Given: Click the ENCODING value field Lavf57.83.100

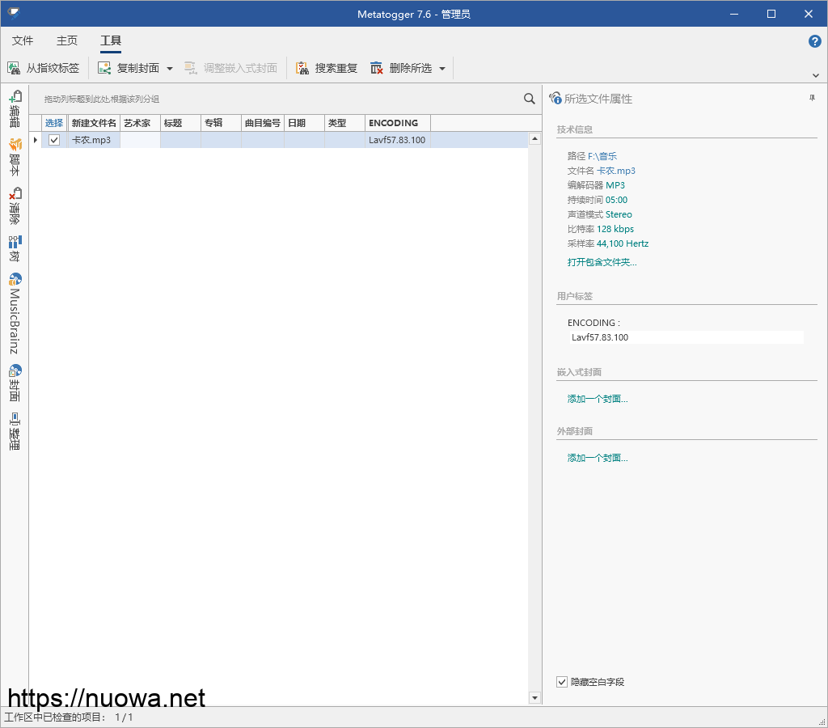Looking at the screenshot, I should tap(686, 337).
